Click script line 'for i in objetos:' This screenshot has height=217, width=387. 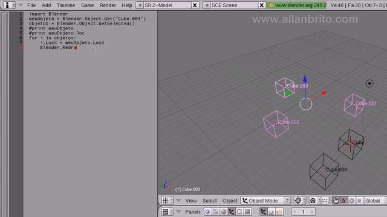pos(53,38)
